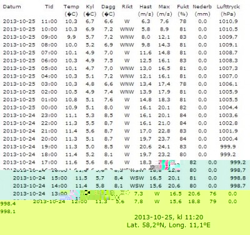Click time 22:00 on 2013-10-24

[x=49, y=123]
